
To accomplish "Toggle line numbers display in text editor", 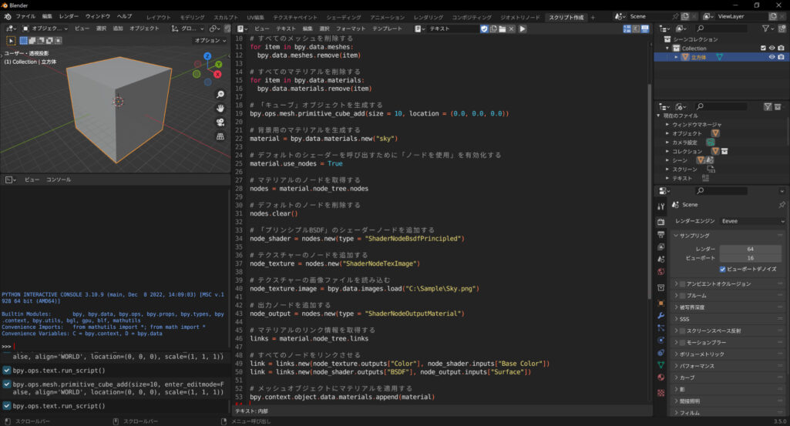I will point(627,29).
